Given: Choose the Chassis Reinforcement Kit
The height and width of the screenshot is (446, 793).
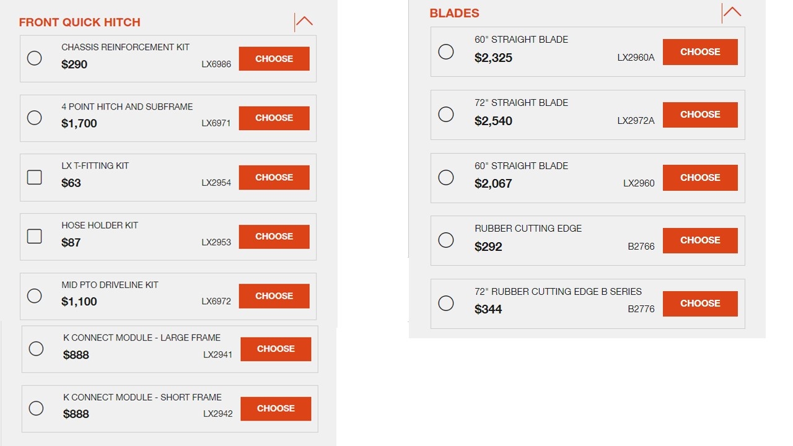Looking at the screenshot, I should [x=274, y=59].
